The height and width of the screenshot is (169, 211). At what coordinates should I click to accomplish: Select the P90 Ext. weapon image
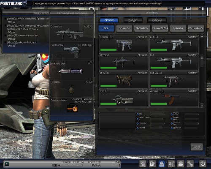pos(123,99)
